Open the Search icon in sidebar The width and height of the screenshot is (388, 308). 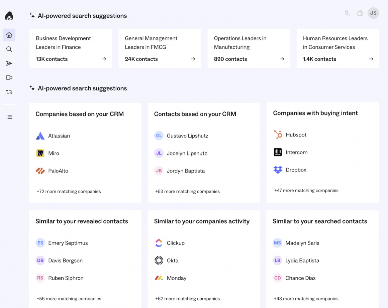pyautogui.click(x=9, y=49)
